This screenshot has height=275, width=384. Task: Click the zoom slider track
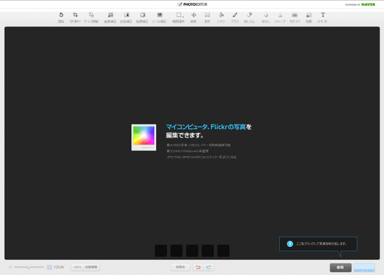(x=29, y=267)
